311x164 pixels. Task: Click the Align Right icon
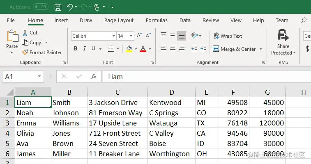(182, 49)
